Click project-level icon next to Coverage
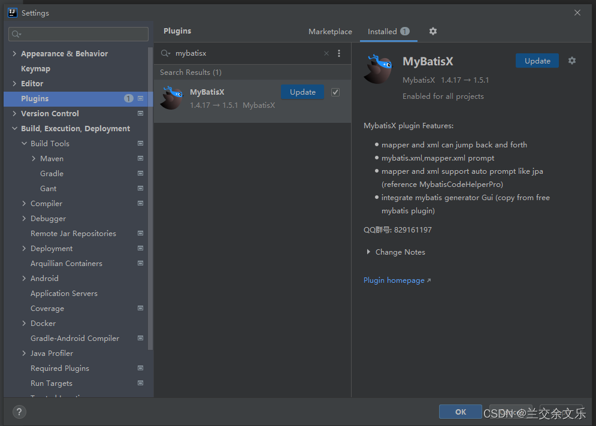 (x=140, y=308)
